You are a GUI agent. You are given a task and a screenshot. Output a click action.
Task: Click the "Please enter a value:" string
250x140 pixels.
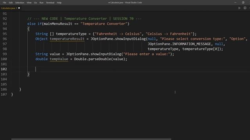[146, 54]
